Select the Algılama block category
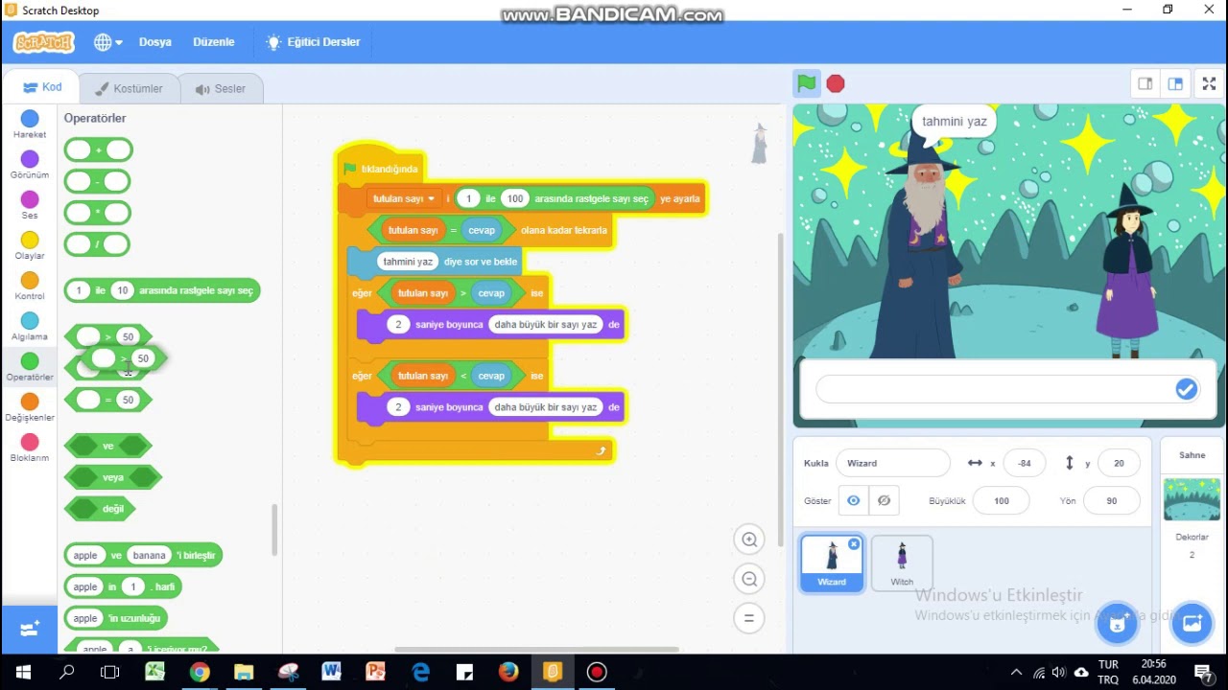The height and width of the screenshot is (690, 1228). point(30,326)
